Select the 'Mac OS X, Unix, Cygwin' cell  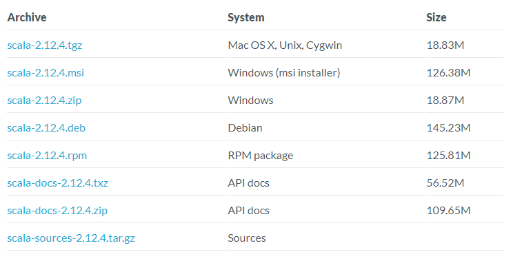click(x=285, y=45)
